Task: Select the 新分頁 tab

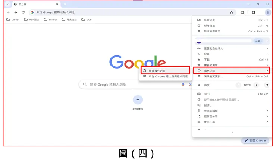Action: [x=36, y=4]
